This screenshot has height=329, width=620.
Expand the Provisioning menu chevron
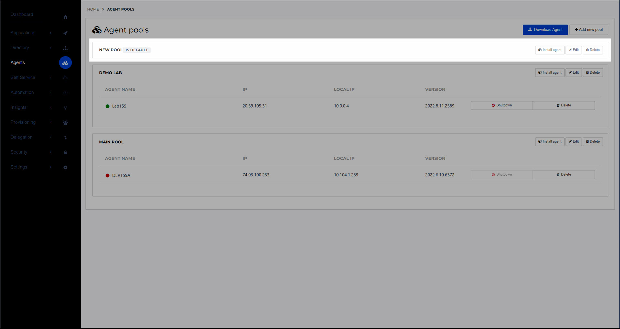(x=51, y=122)
